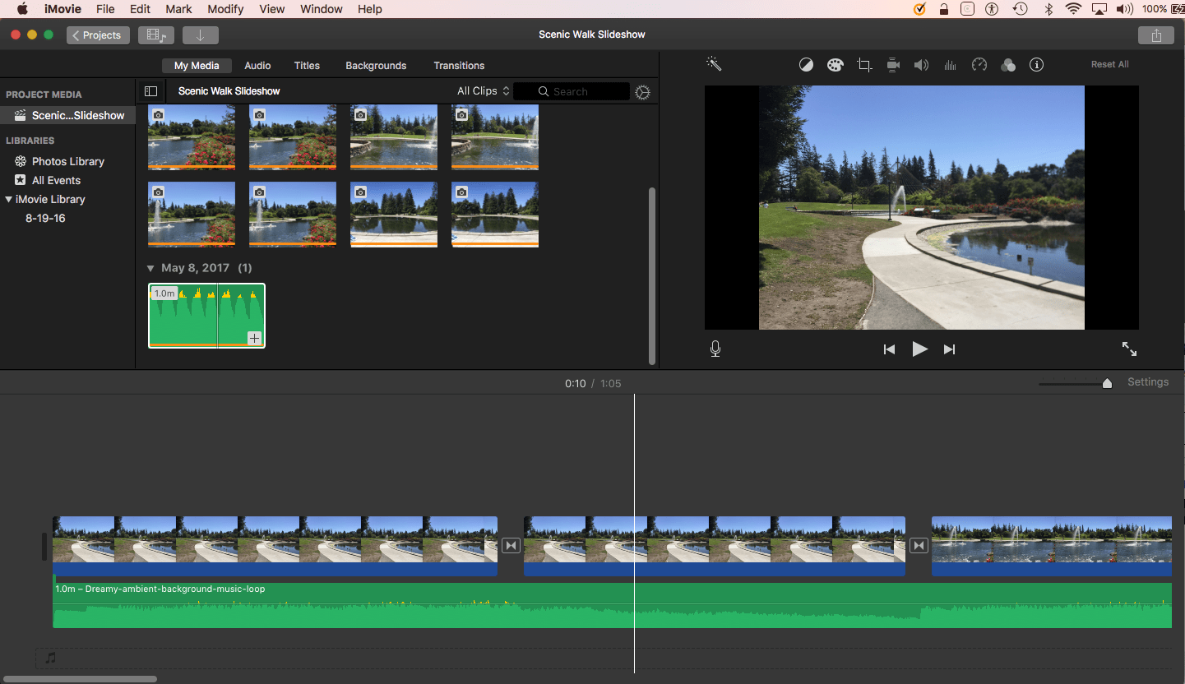Open the Modify menu in menu bar
Viewport: 1185px width, 684px height.
tap(225, 9)
